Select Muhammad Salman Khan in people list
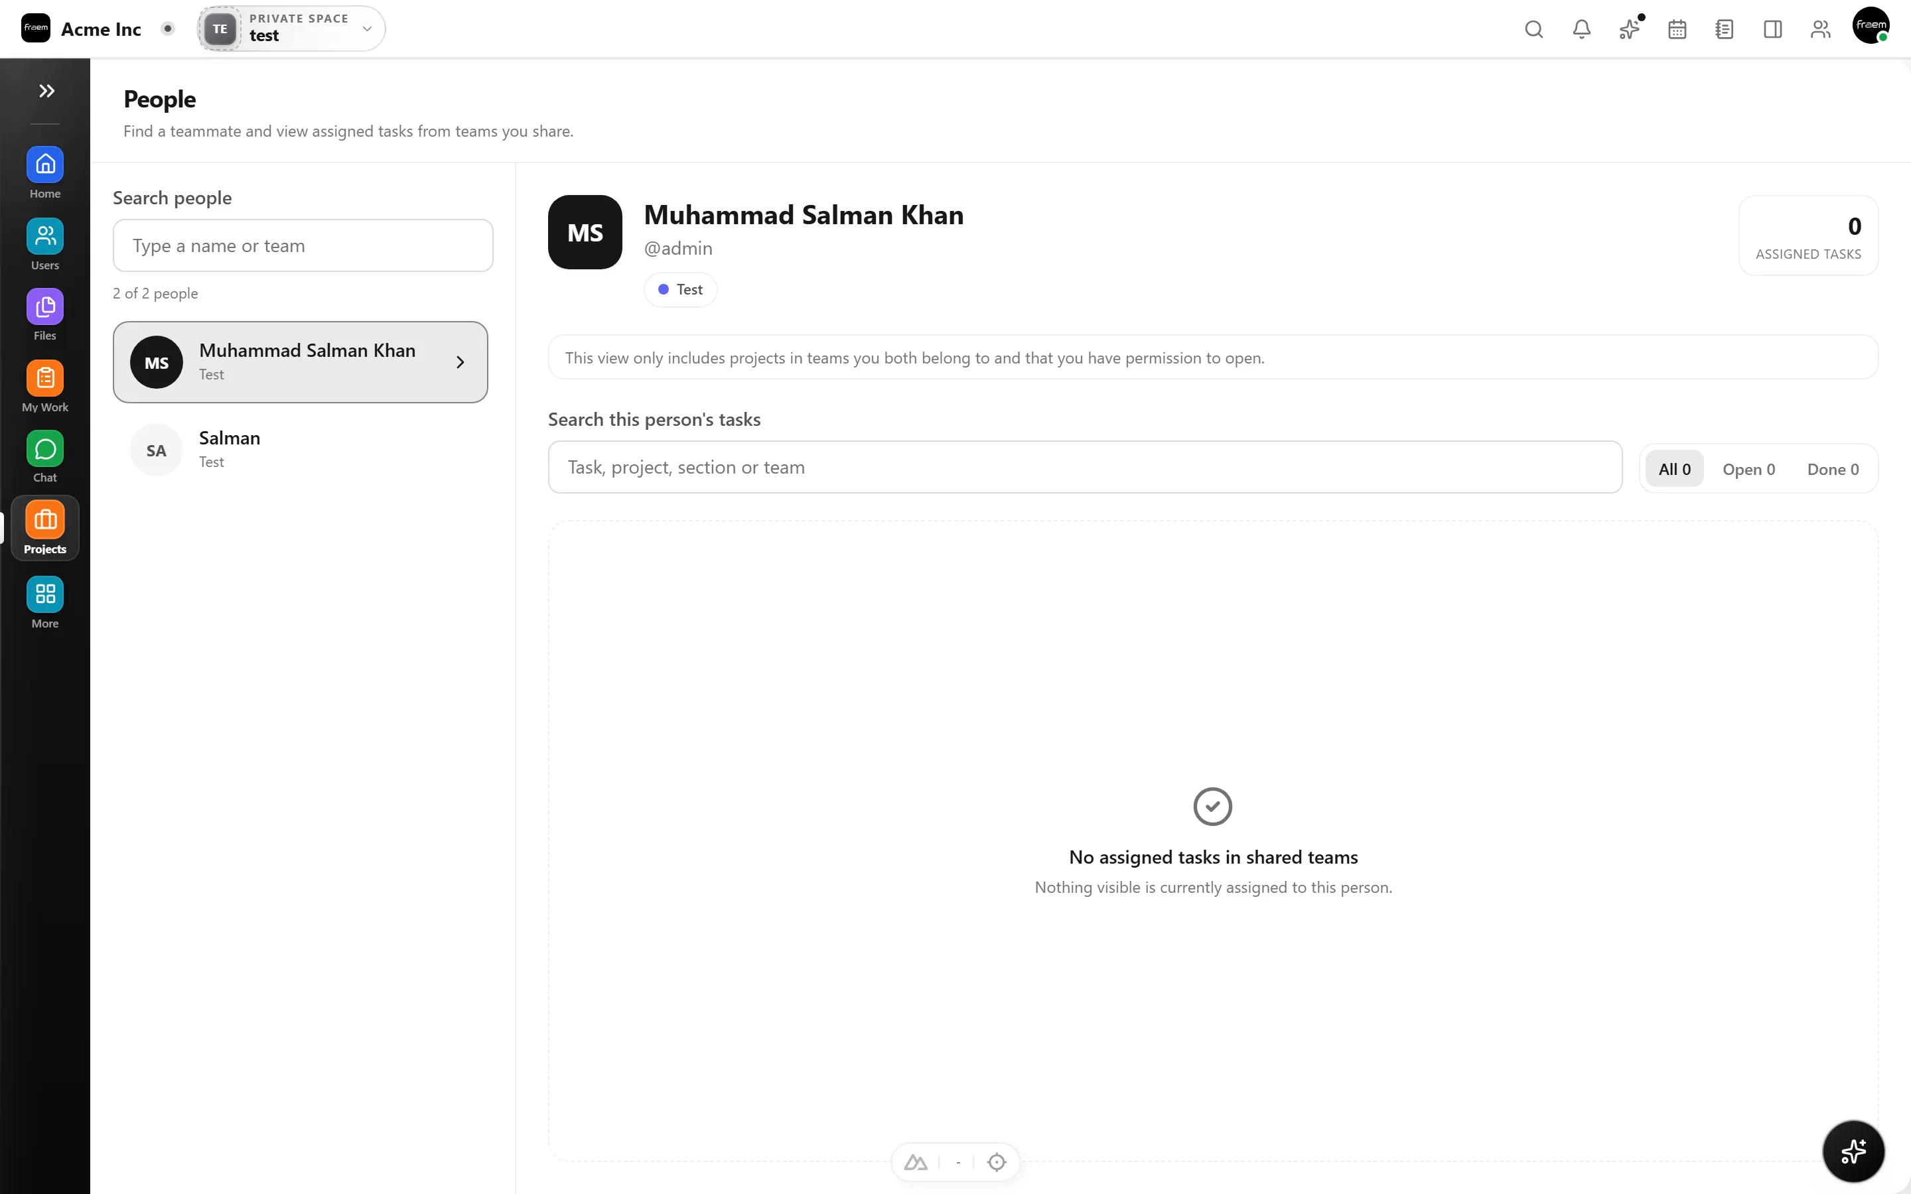 tap(300, 362)
